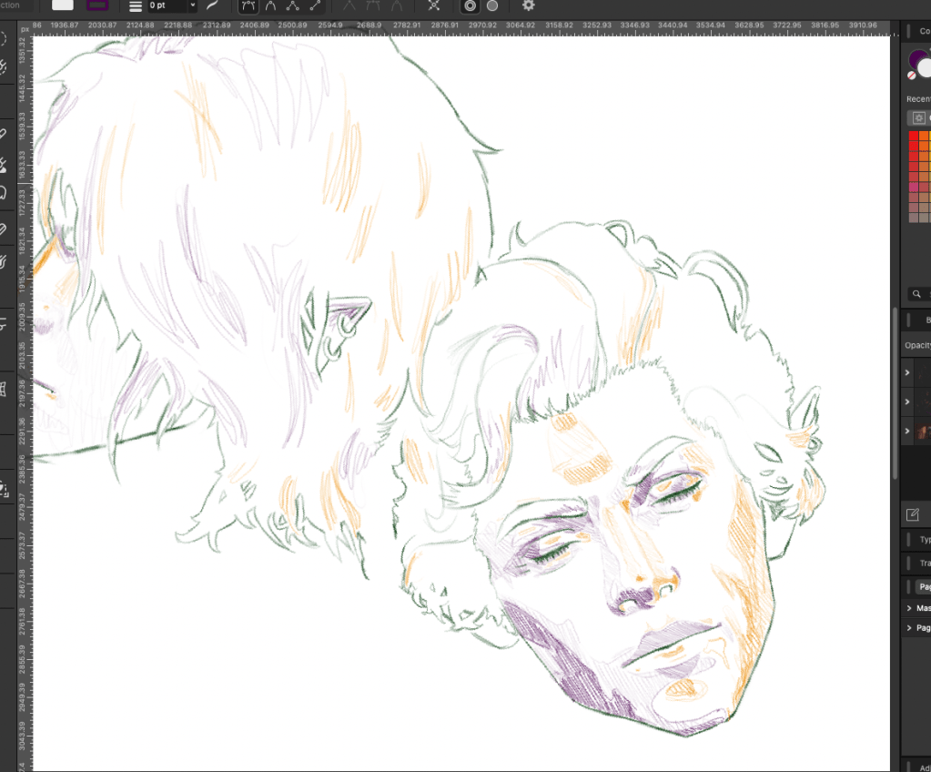
Task: Click the red swatch in the swatches grid
Action: [x=914, y=137]
